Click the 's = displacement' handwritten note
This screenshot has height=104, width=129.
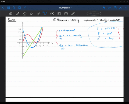67,30
